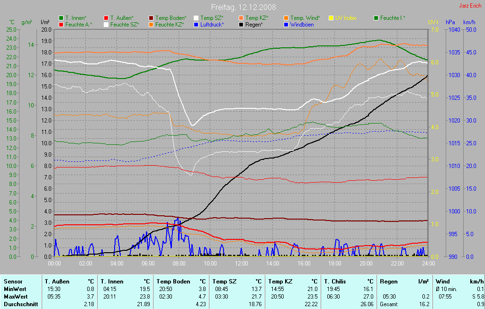Click the 'Temp KZ' table column header
Screen dimensions: 485x309
pyautogui.click(x=280, y=282)
